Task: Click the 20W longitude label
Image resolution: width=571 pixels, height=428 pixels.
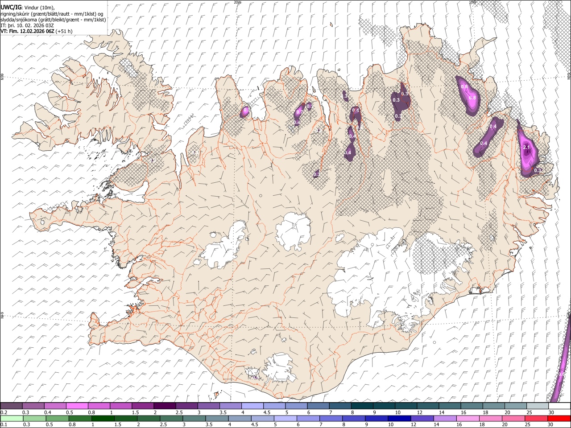Action: point(237,2)
